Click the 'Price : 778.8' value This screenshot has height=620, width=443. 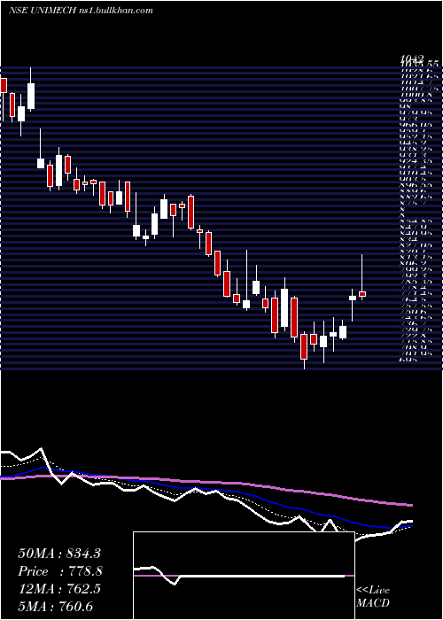[60, 571]
